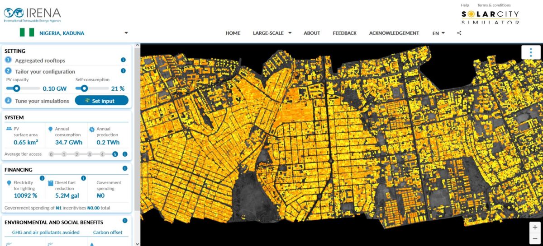
Task: Click the Self-consumption slider handle
Action: (x=84, y=88)
